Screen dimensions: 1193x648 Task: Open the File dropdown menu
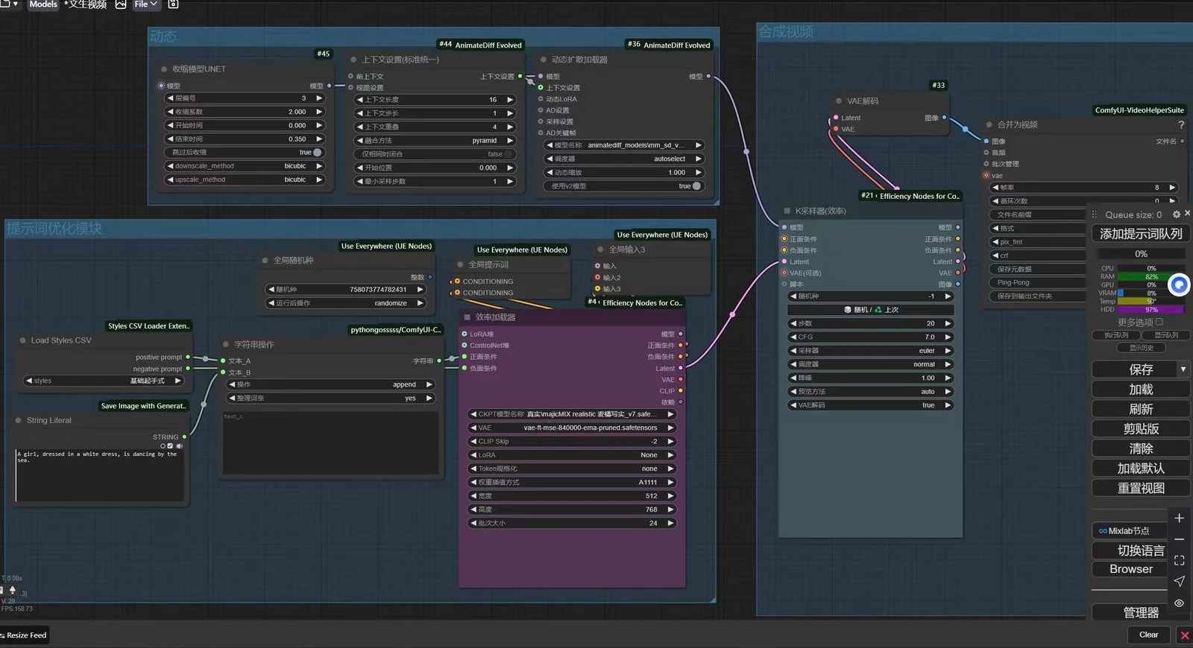point(145,4)
